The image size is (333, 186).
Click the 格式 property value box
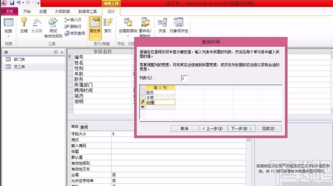(x=179, y=140)
